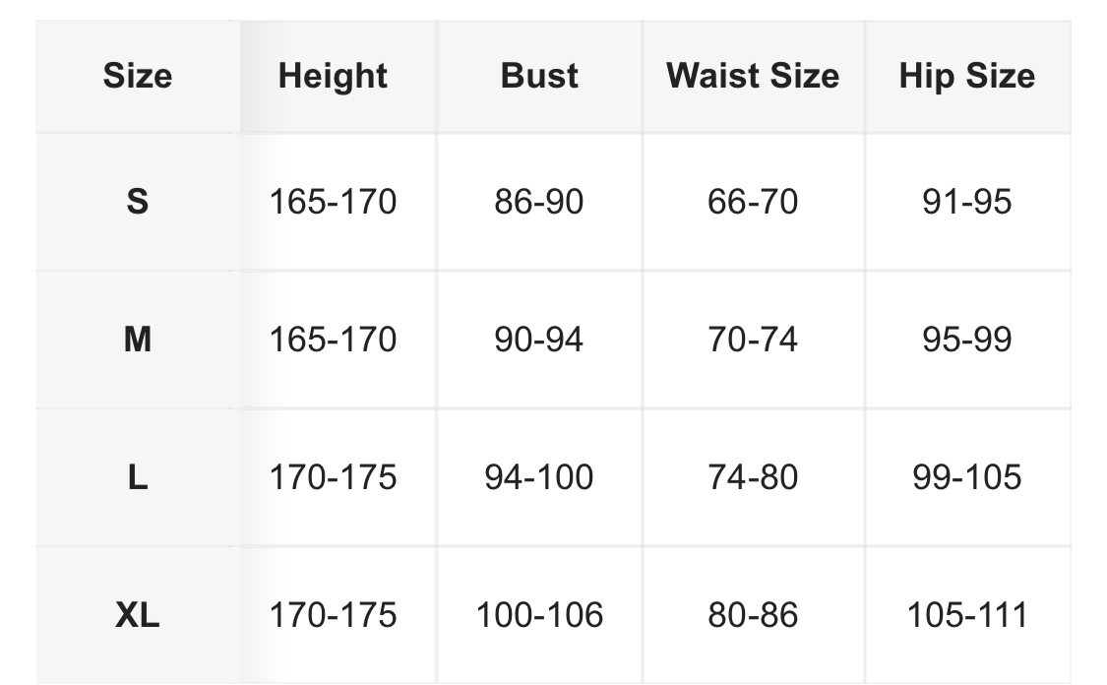Click the 74-80 waist size cell
Image resolution: width=1107 pixels, height=685 pixels.
pos(753,477)
